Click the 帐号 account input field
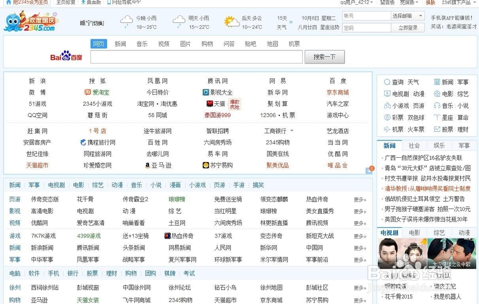This screenshot has height=304, width=479. pyautogui.click(x=366, y=16)
